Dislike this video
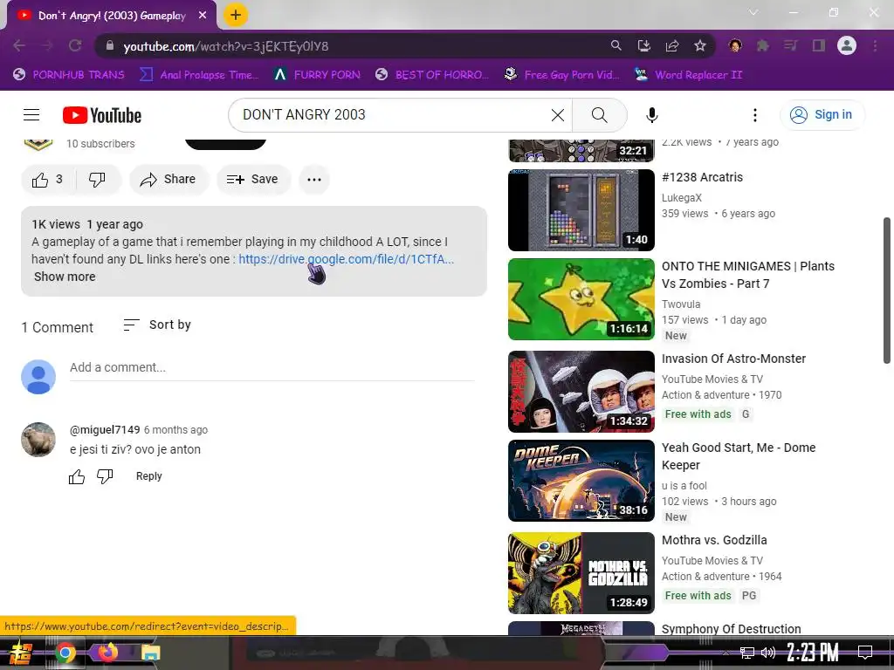This screenshot has height=670, width=894. tap(98, 180)
